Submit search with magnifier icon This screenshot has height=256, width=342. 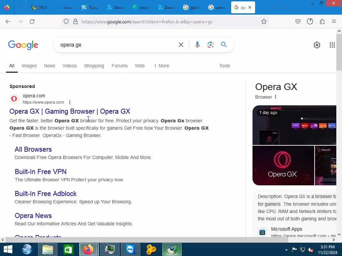tap(224, 45)
